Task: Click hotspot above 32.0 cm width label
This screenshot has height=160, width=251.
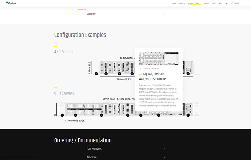Action: click(119, 74)
